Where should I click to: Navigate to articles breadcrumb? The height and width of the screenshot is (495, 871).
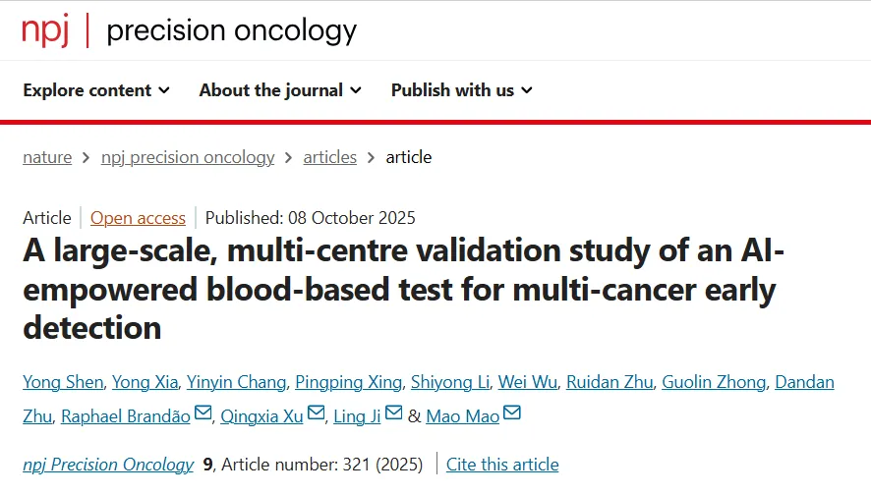[329, 157]
